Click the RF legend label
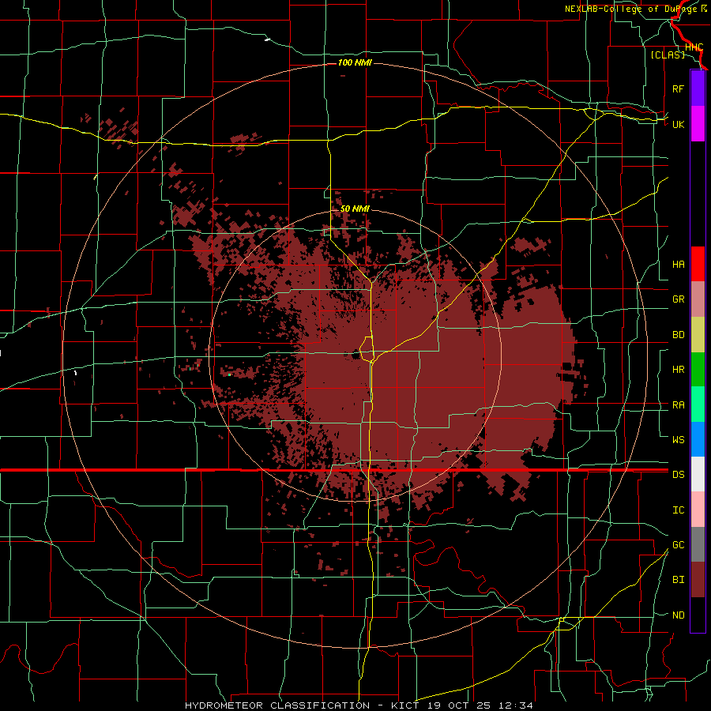 [x=678, y=88]
